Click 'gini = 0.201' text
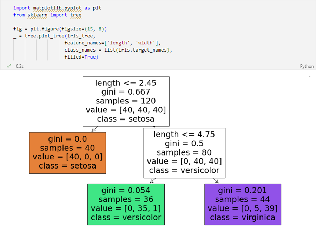The height and width of the screenshot is (226, 316). click(242, 190)
